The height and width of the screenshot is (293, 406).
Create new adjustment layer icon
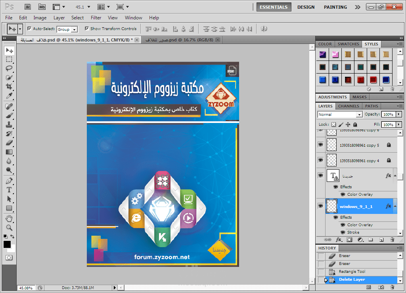point(360,240)
